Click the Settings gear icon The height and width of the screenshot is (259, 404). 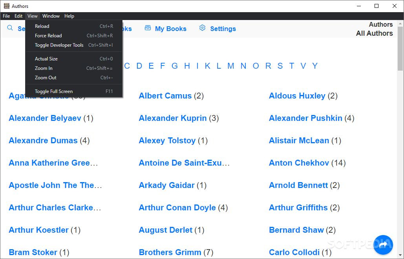coord(203,28)
